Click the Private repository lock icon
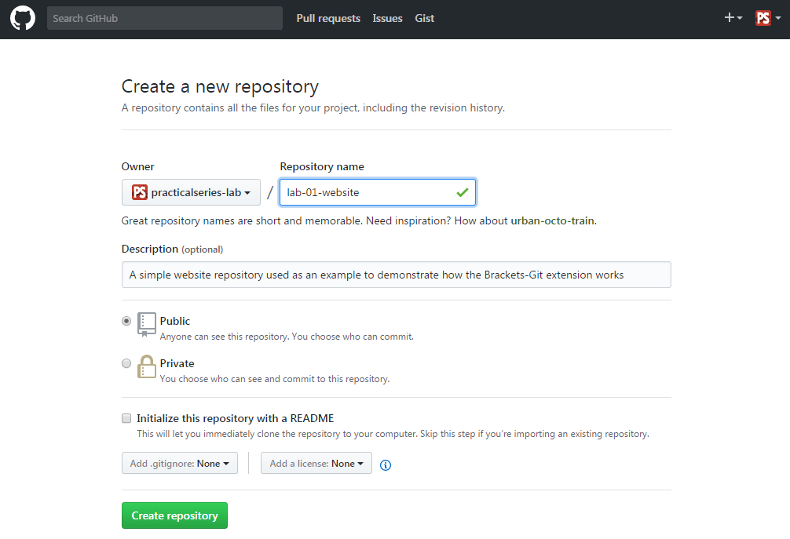This screenshot has height=539, width=790. pos(147,366)
